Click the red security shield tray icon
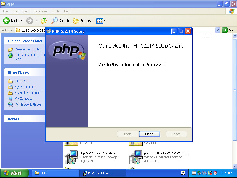 [x=215, y=173]
